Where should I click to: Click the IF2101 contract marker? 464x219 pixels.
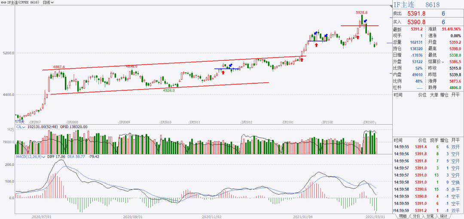(288, 122)
